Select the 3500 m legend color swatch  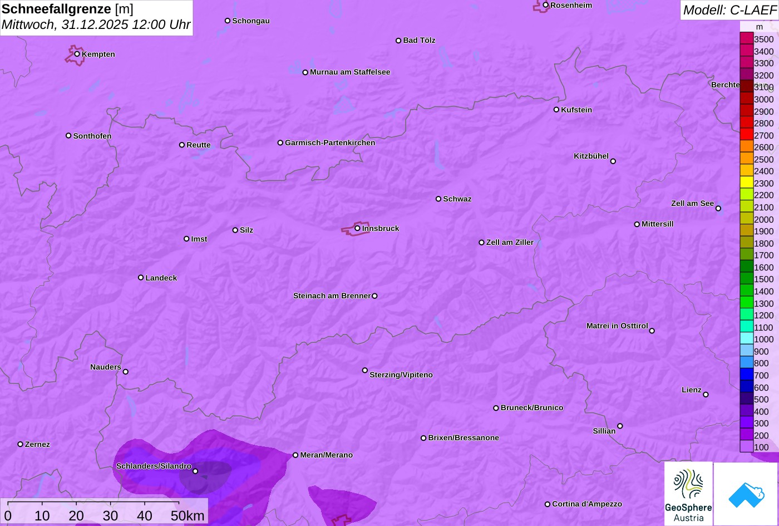point(746,39)
